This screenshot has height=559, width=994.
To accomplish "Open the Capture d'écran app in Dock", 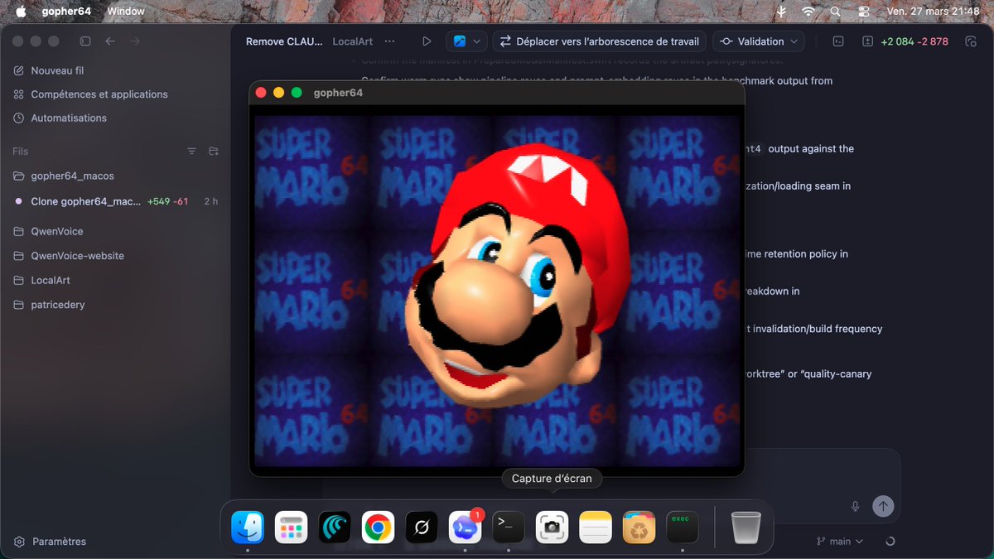I will [552, 527].
